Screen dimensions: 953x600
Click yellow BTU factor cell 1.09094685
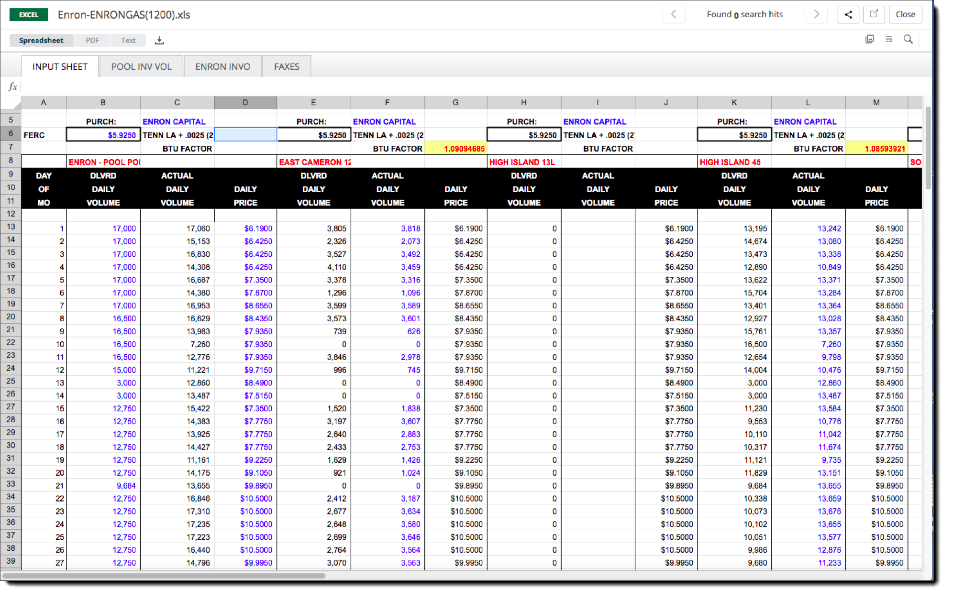[455, 149]
